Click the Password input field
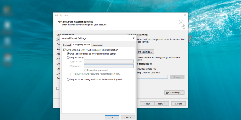Viewport: 241px width, 120px height. click(108, 66)
